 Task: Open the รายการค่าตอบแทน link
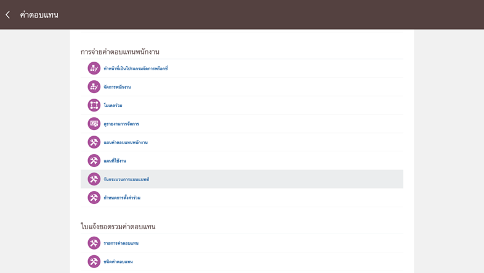121,243
